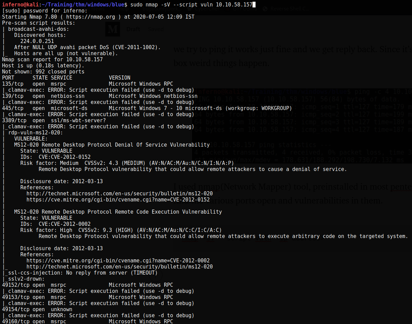
Task: Click the Medium "M" logo icon
Action: [113, 29]
